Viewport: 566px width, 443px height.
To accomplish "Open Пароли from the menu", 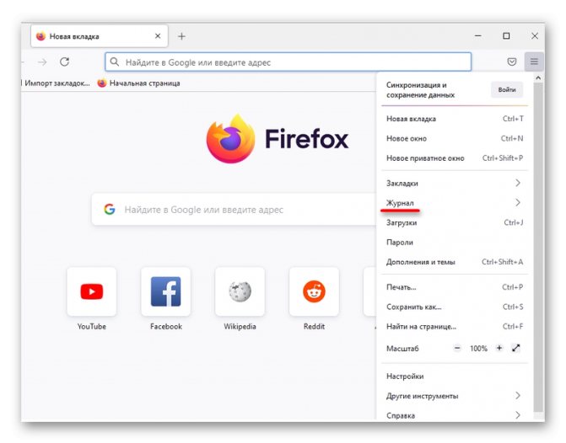I will [455, 243].
